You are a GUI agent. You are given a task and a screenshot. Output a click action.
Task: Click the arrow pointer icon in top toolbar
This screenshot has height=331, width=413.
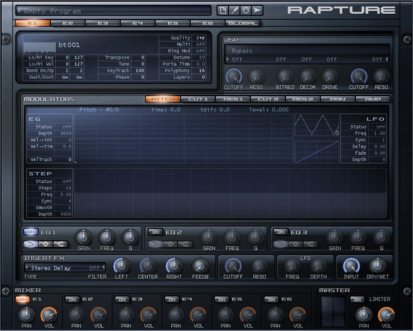click(257, 11)
